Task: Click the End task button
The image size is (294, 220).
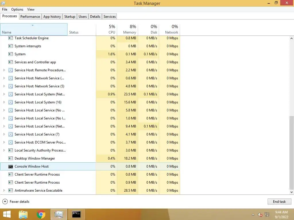Action: [x=279, y=201]
